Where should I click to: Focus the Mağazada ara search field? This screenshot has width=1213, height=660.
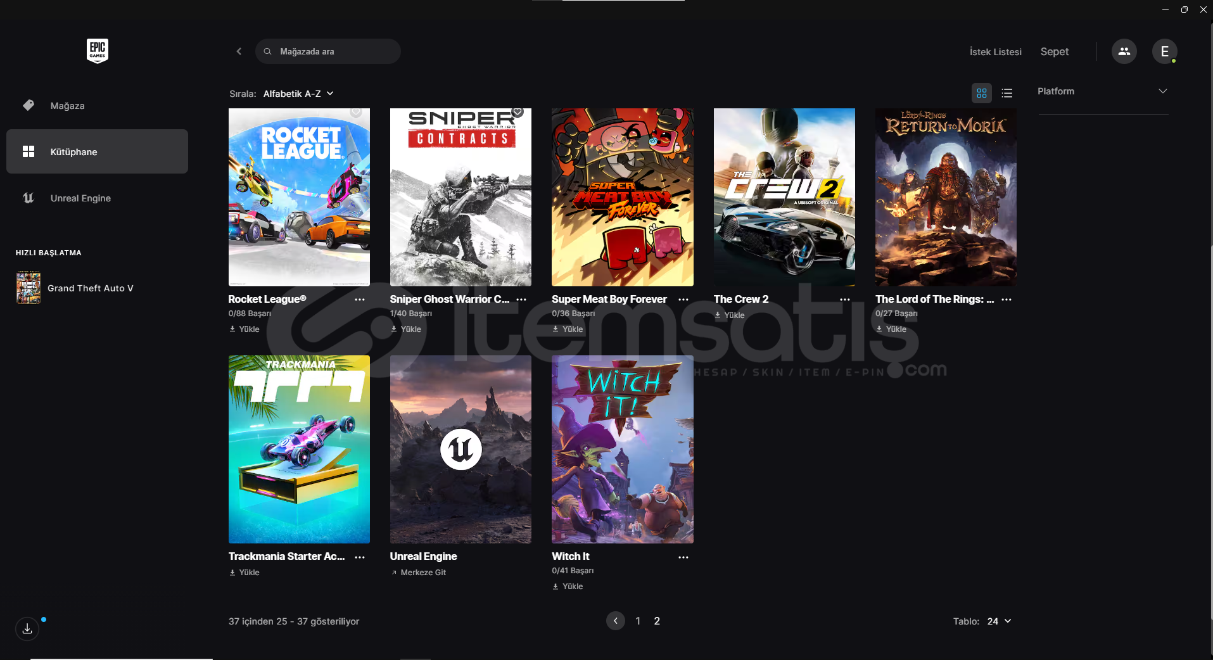328,51
